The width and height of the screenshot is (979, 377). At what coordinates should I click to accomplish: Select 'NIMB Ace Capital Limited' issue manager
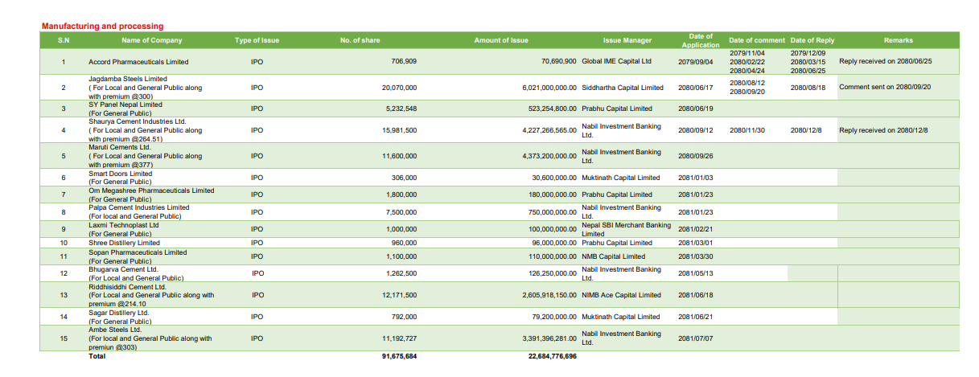pos(621,295)
